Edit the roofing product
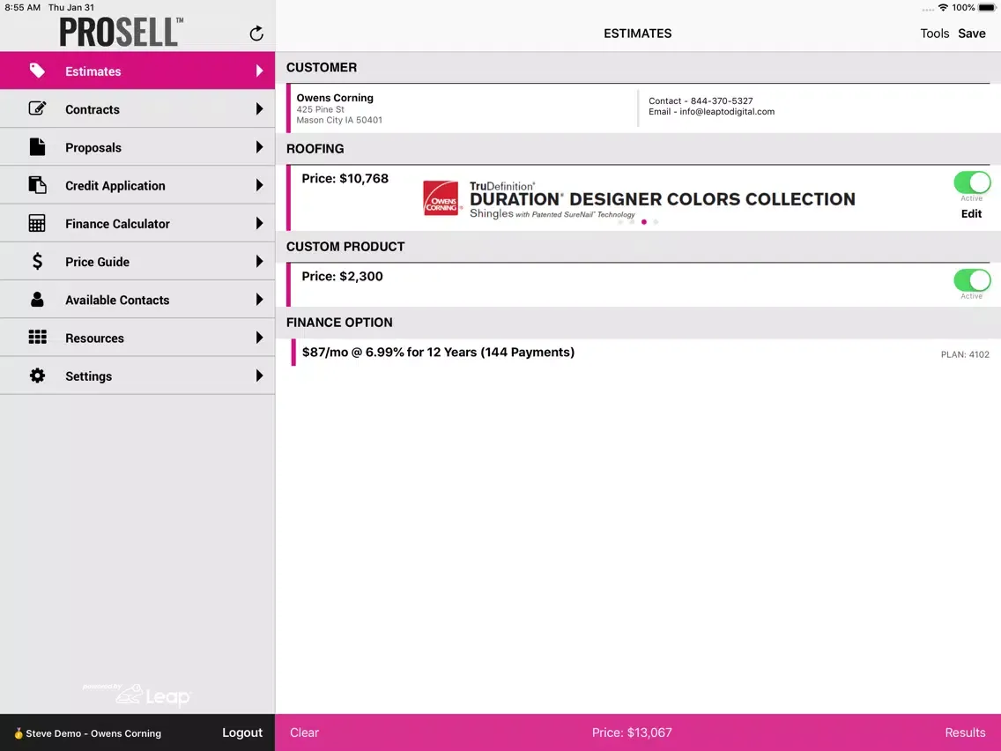Viewport: 1001px width, 751px height. (972, 214)
